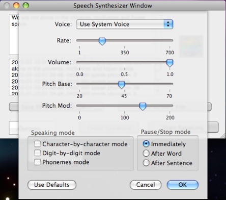Screen dimensions: 226x200
Task: Open the Voice popup menu
Action: tap(125, 24)
